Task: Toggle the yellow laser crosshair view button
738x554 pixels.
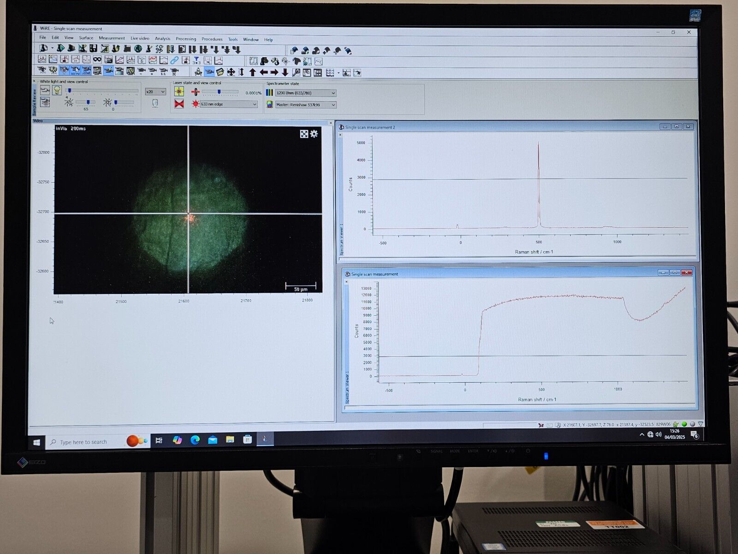Action: coord(179,91)
